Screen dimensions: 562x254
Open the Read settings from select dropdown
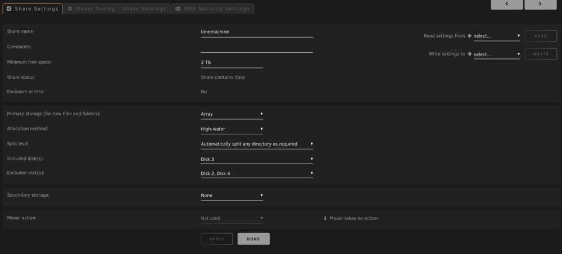tap(497, 36)
